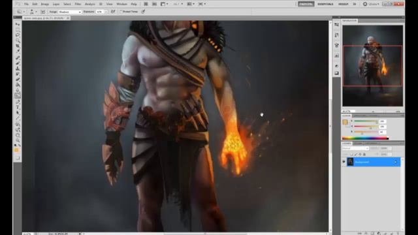Image resolution: width=418 pixels, height=235 pixels.
Task: Switch to the Layers panel tab
Action: coord(347,144)
